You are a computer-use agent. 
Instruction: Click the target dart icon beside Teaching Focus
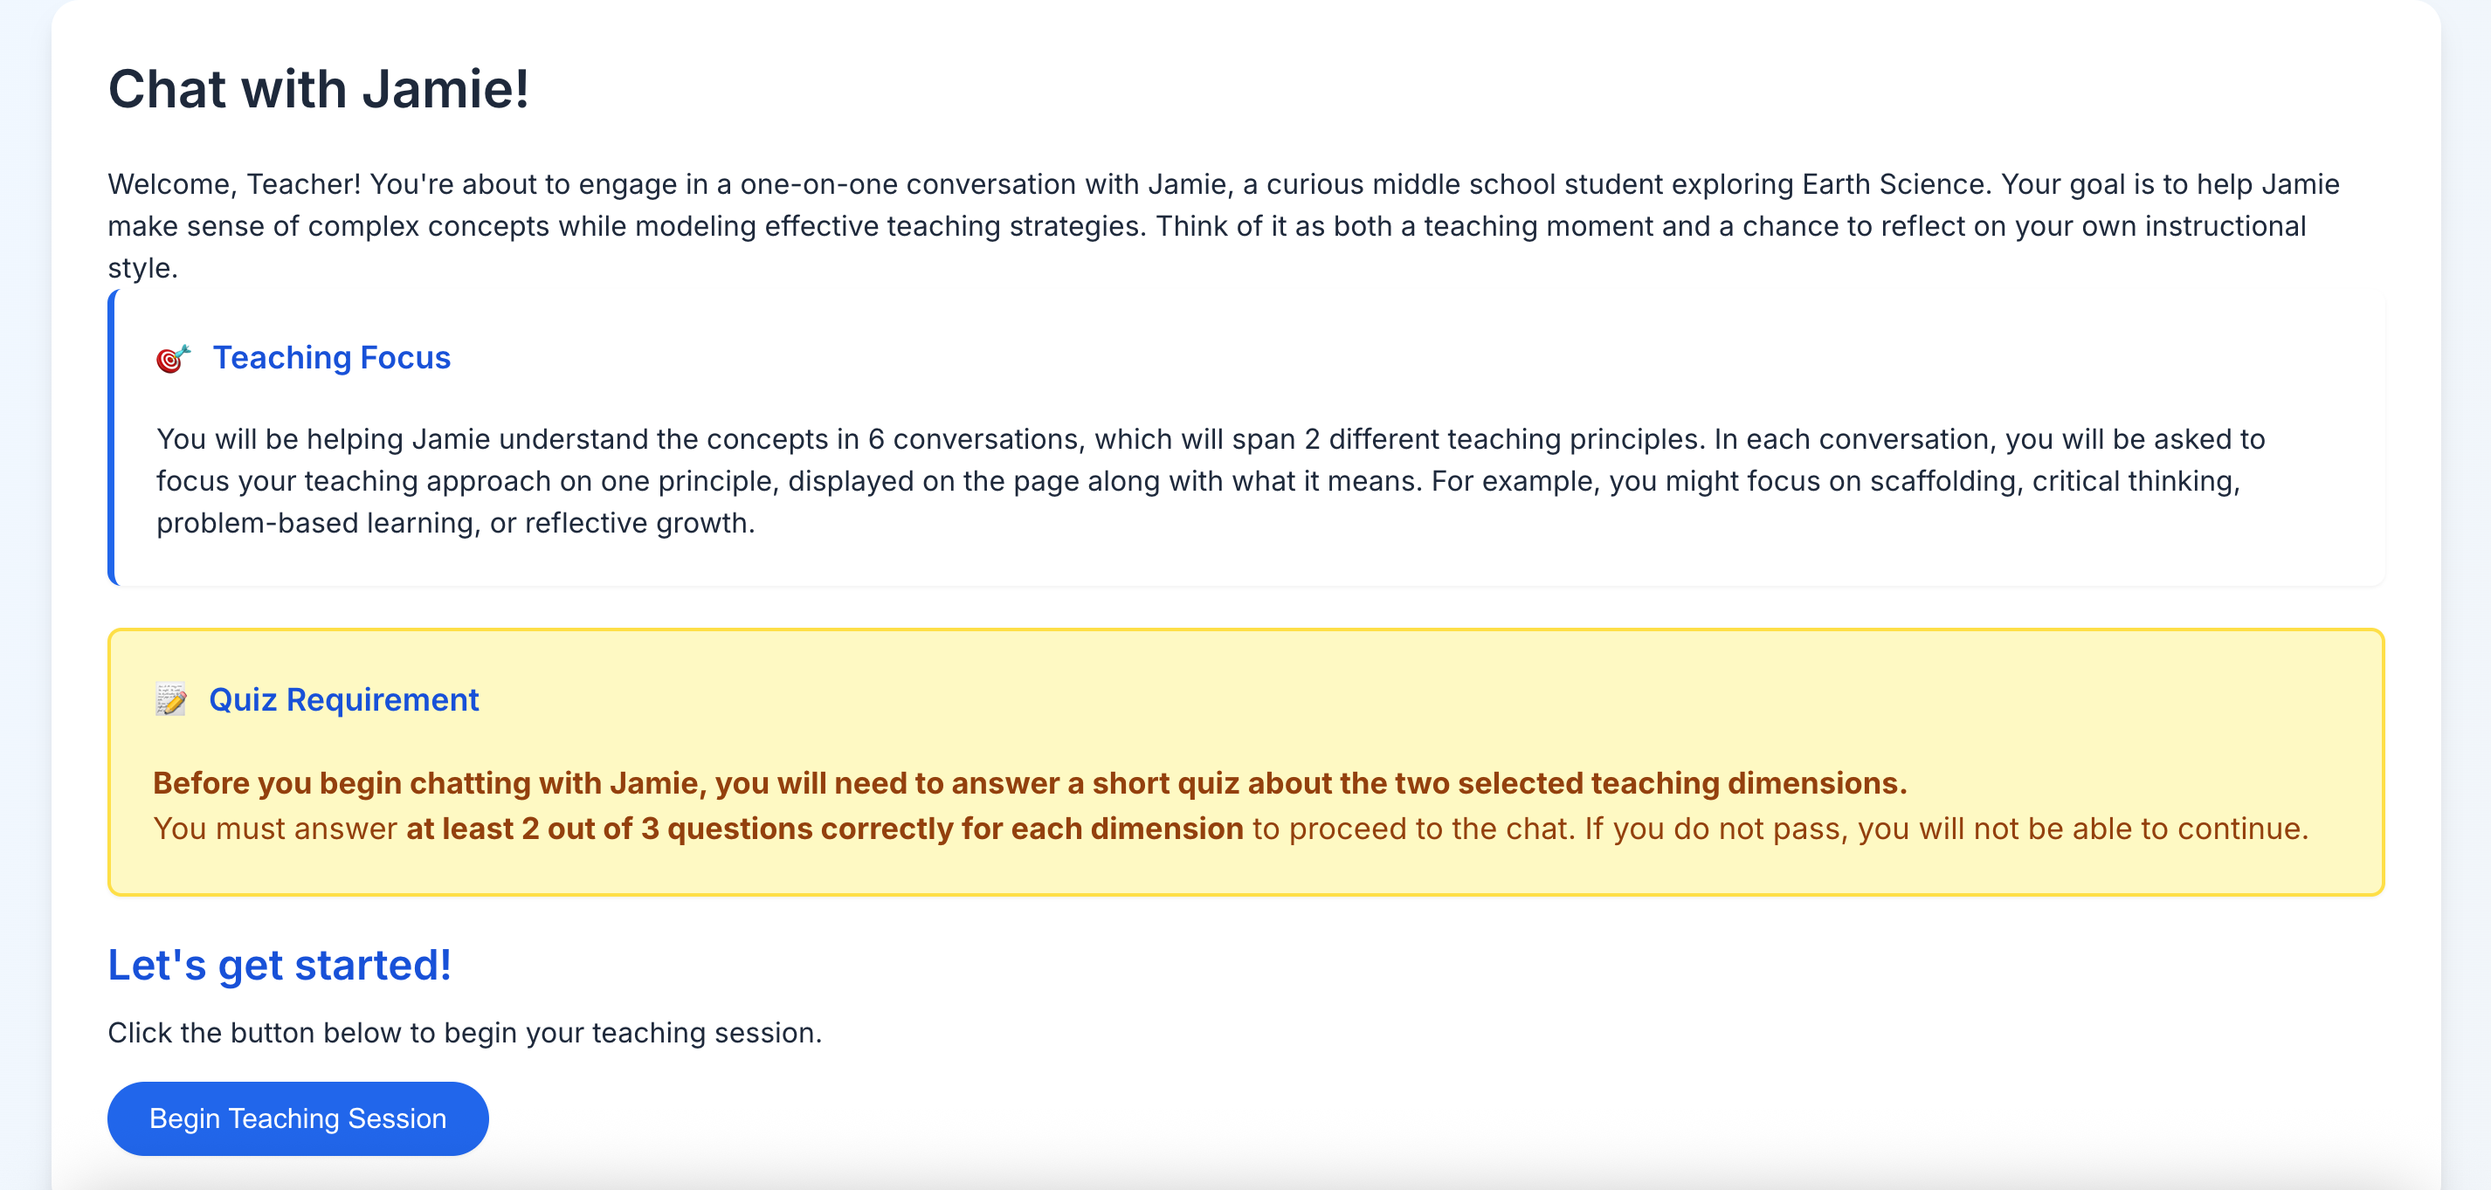point(173,359)
